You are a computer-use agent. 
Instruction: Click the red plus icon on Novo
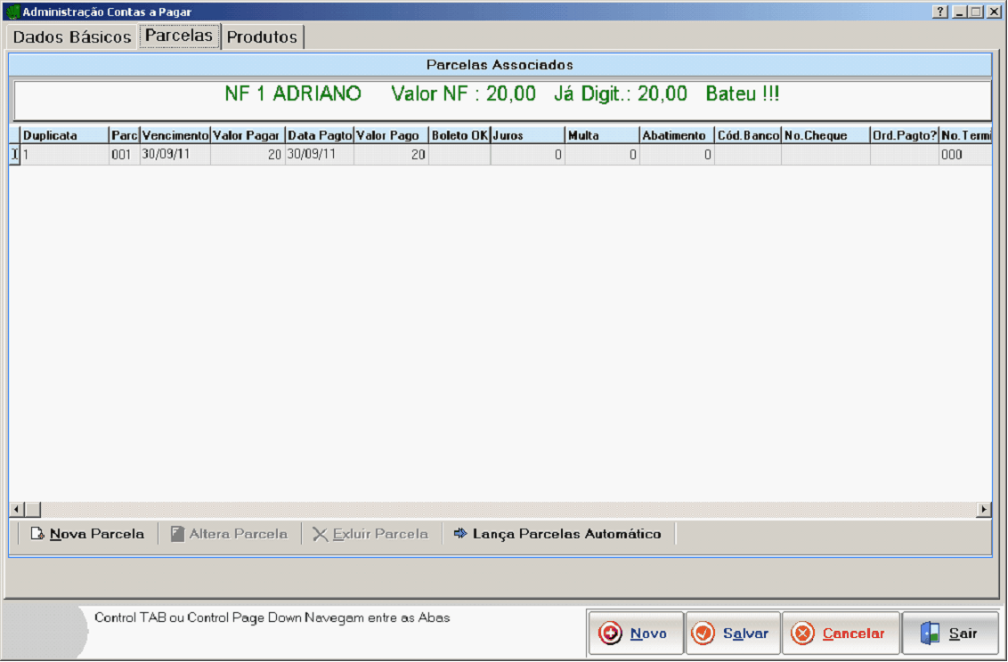611,634
